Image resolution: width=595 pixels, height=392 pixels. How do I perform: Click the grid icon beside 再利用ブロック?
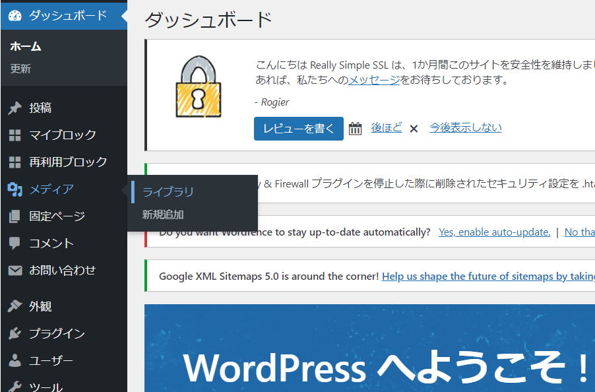point(15,162)
